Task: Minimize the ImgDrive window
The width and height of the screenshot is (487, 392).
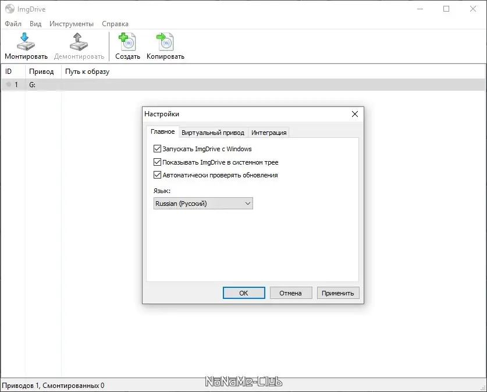Action: (420, 9)
